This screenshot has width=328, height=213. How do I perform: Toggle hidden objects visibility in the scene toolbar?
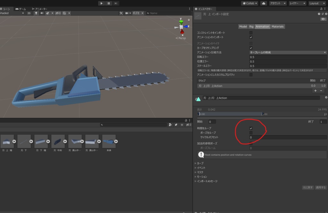pos(58,13)
